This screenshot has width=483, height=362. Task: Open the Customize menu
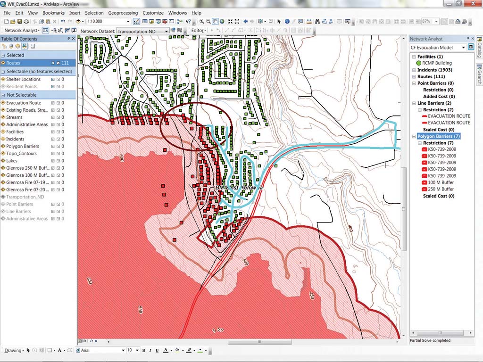point(153,13)
